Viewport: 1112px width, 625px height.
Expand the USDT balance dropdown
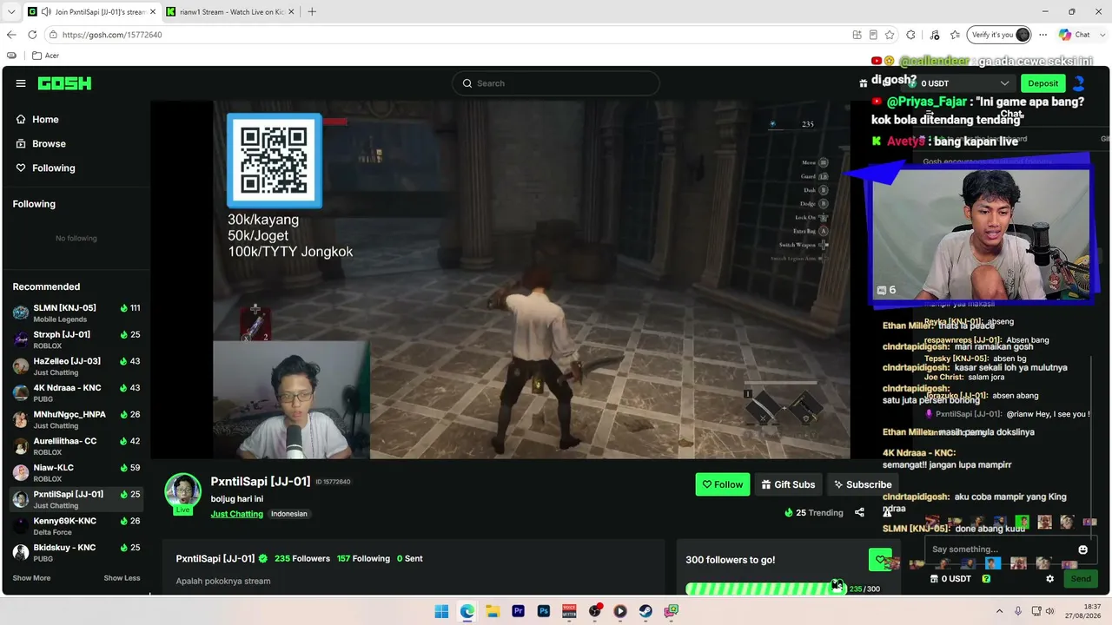(1005, 83)
